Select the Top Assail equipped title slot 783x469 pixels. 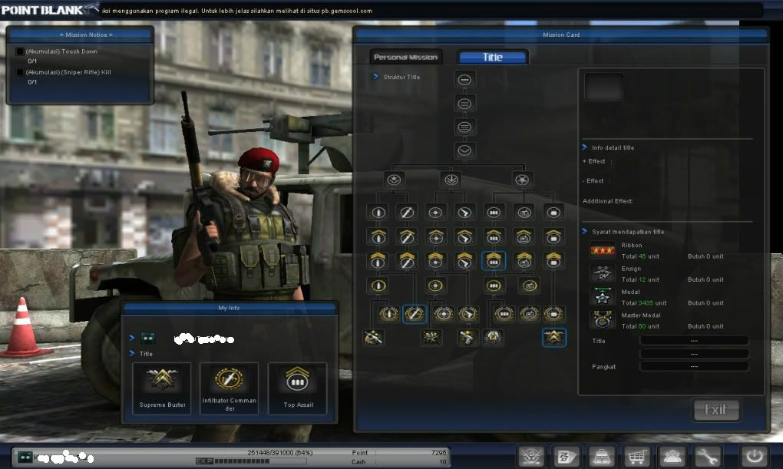click(298, 388)
